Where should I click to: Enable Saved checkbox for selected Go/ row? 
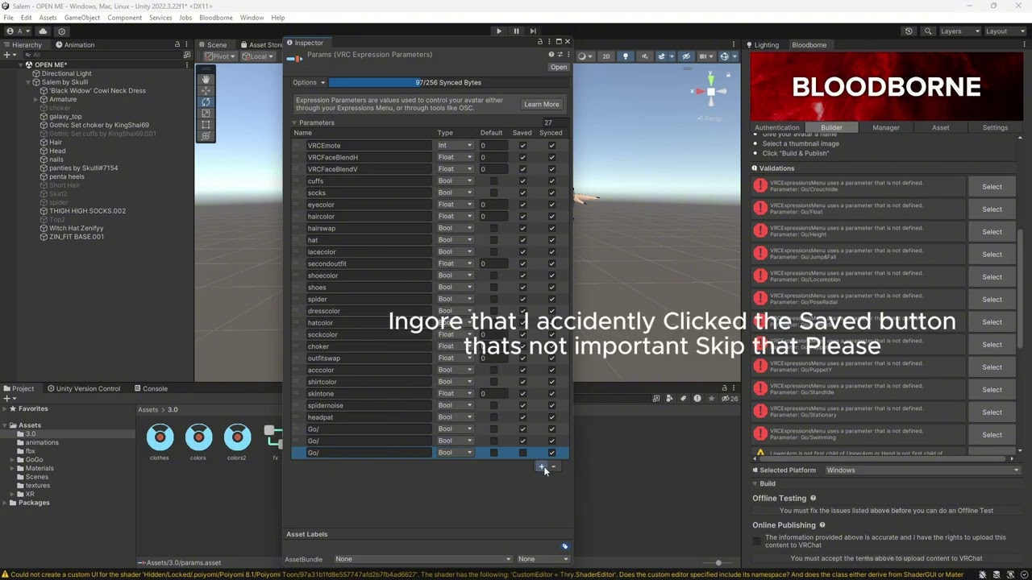(x=522, y=453)
